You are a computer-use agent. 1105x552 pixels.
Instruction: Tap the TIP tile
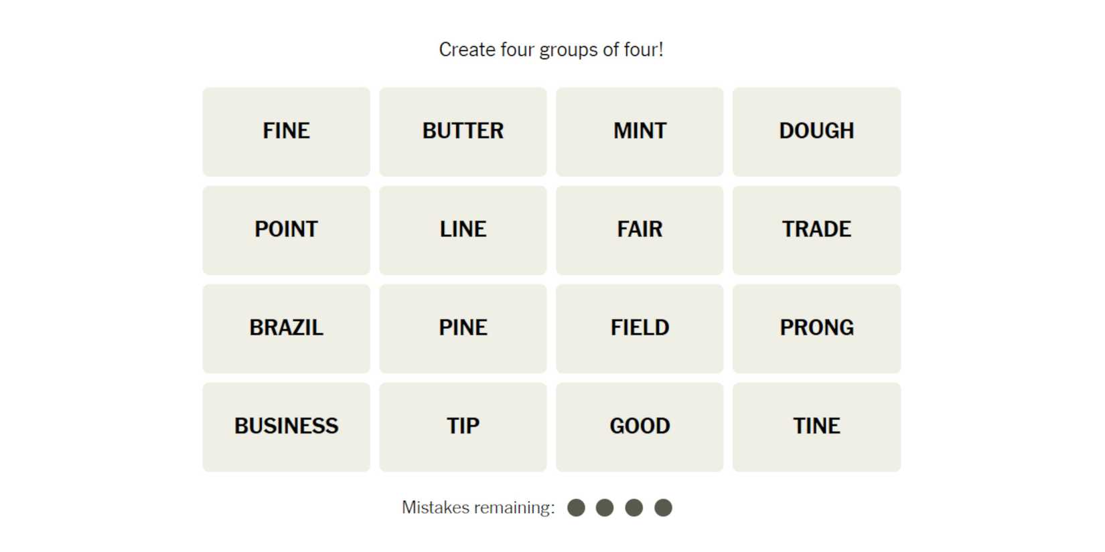(x=463, y=426)
